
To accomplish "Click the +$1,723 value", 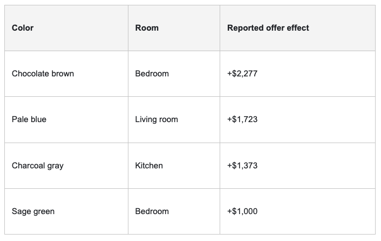I will click(242, 119).
